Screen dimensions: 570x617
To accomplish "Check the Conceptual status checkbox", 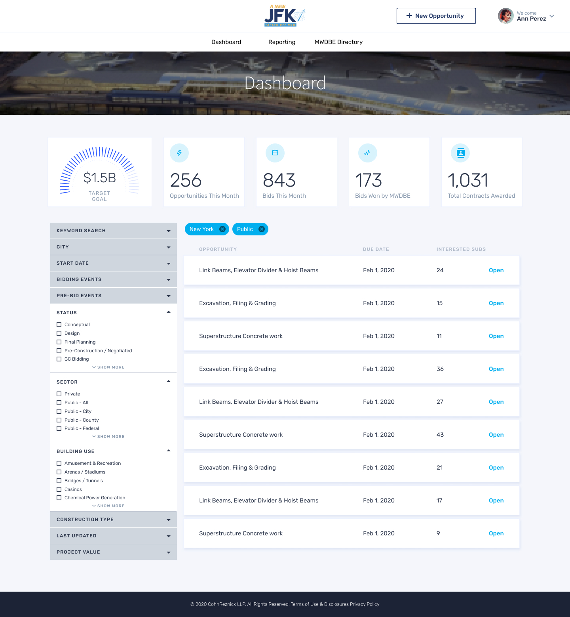I will 59,325.
